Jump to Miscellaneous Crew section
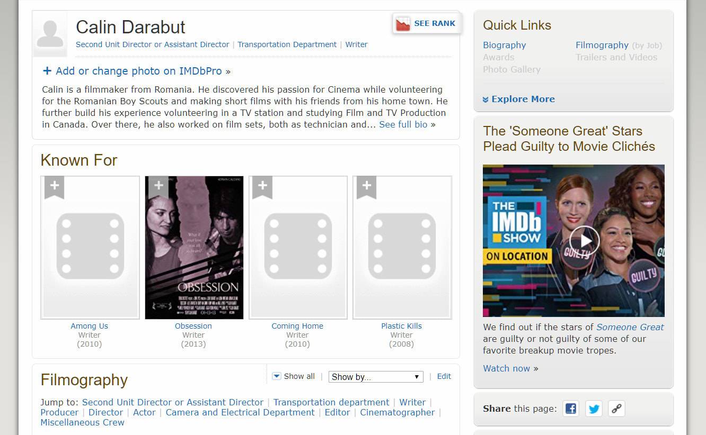The image size is (706, 435). coord(83,422)
